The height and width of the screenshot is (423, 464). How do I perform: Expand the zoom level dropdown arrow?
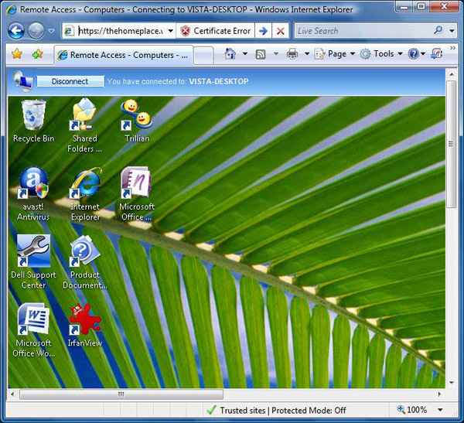(x=440, y=410)
